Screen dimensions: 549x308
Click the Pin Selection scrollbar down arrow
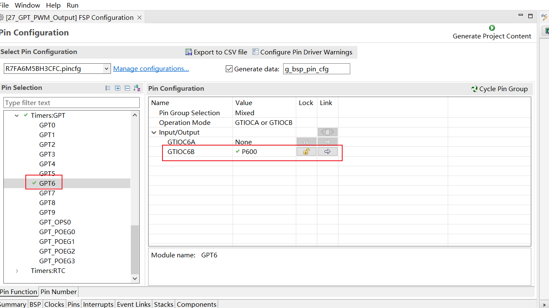(135, 278)
